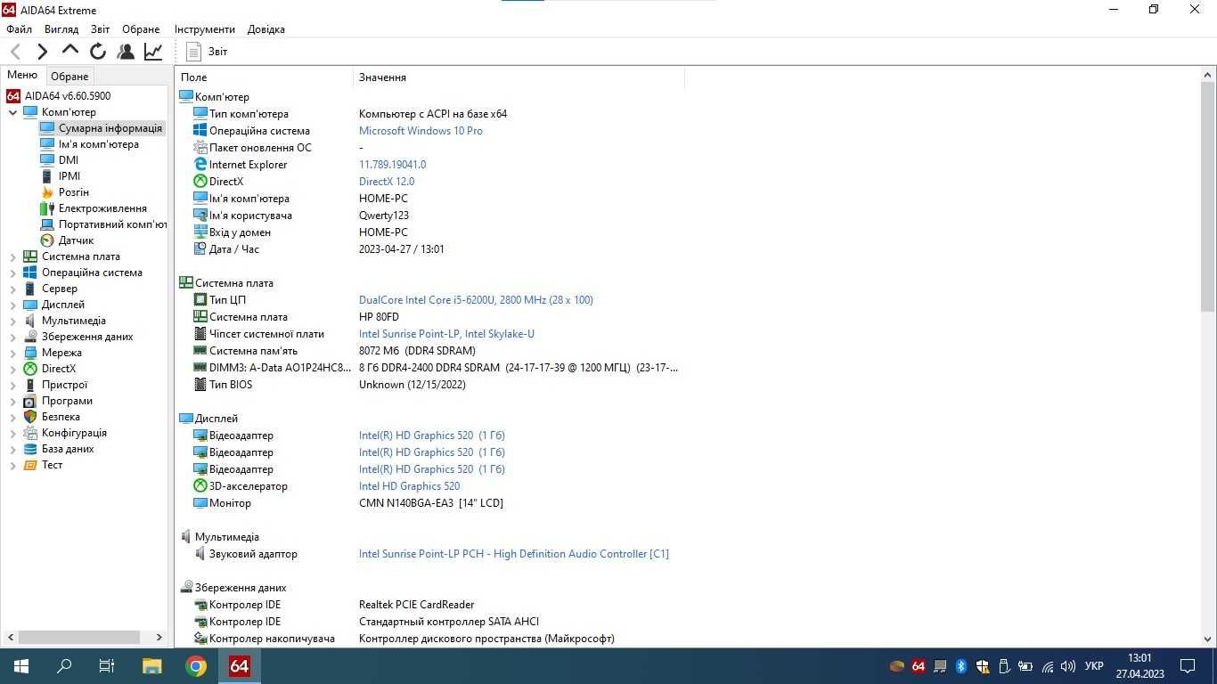Sort by the Значення column header
The width and height of the screenshot is (1217, 684).
coord(519,77)
